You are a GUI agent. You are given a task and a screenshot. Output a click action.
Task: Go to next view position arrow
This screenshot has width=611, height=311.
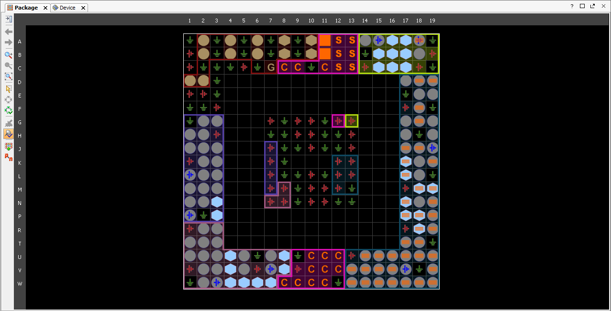pyautogui.click(x=9, y=43)
